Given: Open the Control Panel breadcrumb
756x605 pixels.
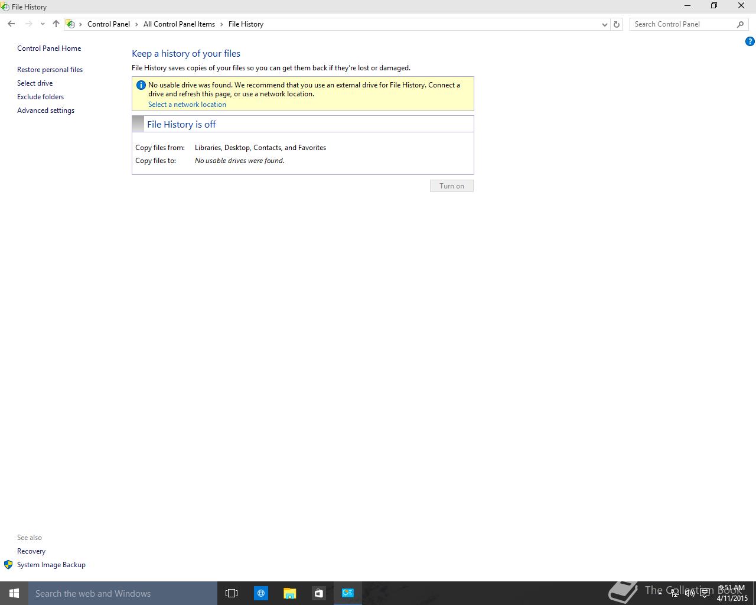Looking at the screenshot, I should point(109,24).
